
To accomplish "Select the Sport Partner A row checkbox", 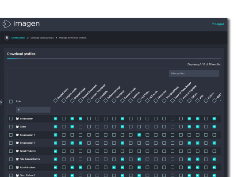I will click(x=11, y=151).
